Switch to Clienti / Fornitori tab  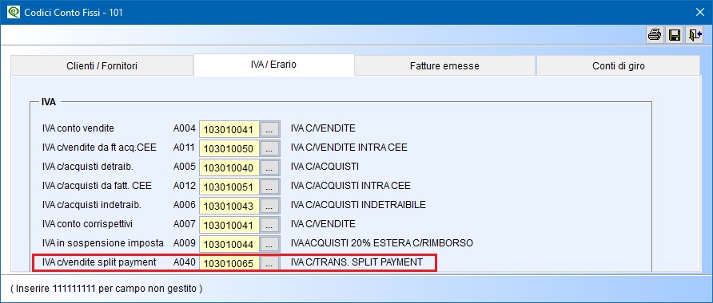pos(102,65)
